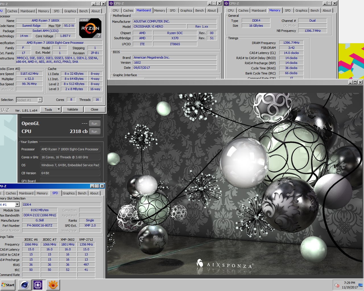Screen dimensions: 364x291
Task: Select the Bench tab in the SPD CPU-Z window
Action: [82, 193]
